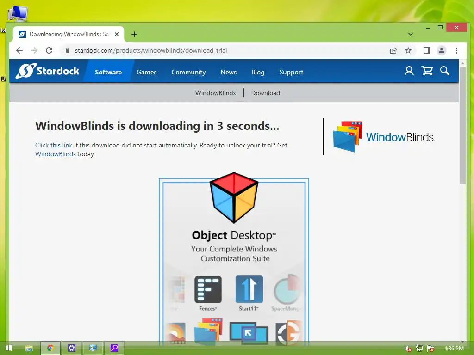Click the browser forward arrow
This screenshot has height=355, width=474.
pyautogui.click(x=34, y=50)
